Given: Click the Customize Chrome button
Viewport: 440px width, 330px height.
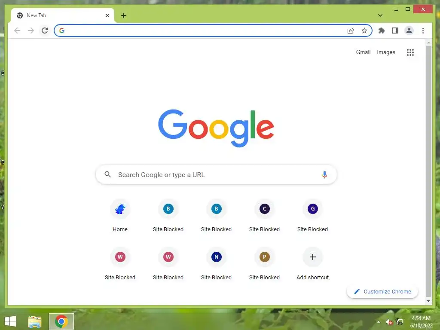Looking at the screenshot, I should (x=382, y=292).
